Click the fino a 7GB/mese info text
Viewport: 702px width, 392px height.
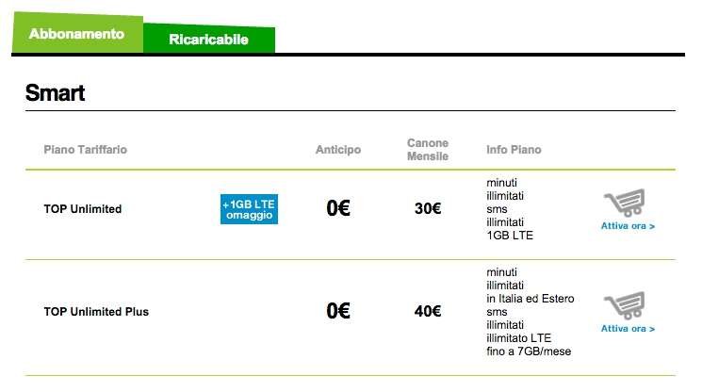pyautogui.click(x=529, y=351)
